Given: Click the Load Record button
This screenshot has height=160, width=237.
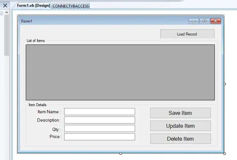Looking at the screenshot, I should pos(187,34).
